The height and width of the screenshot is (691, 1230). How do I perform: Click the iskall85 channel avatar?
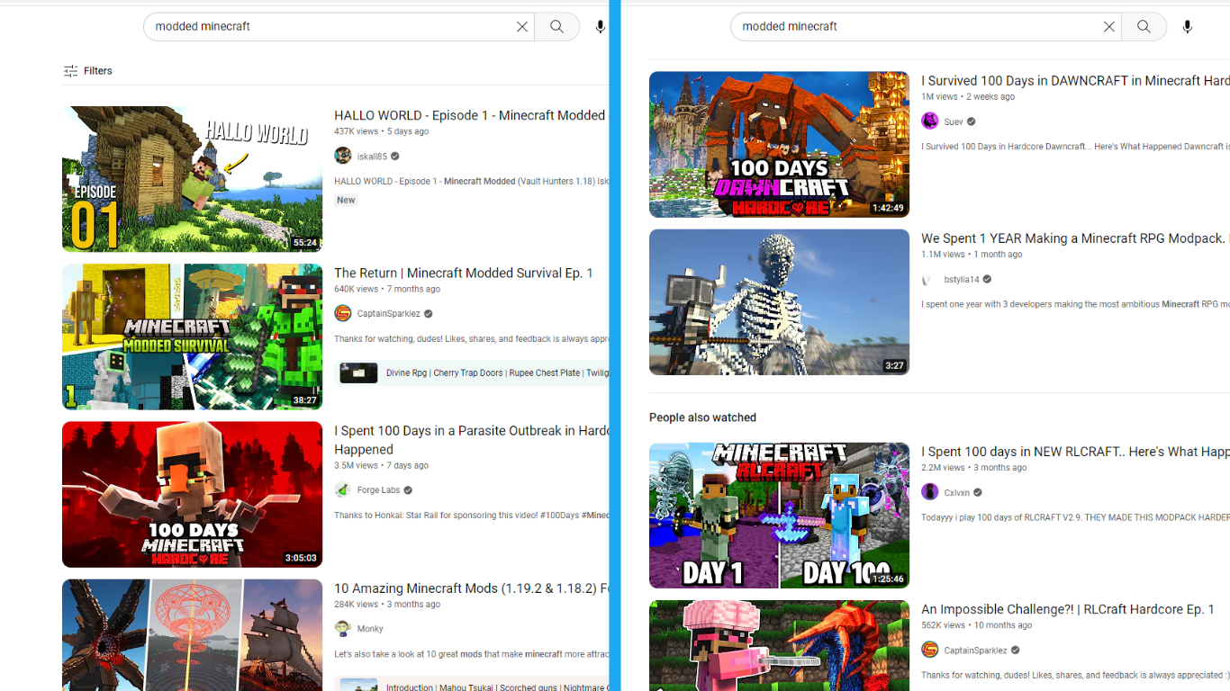(x=342, y=156)
